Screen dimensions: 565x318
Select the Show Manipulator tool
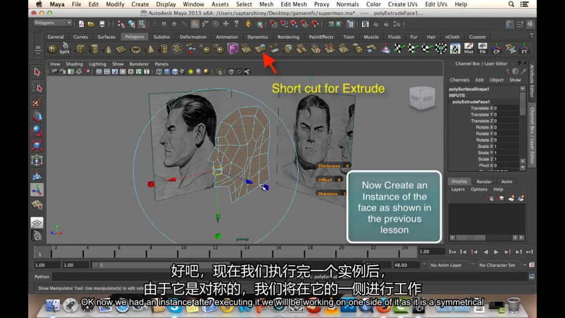[x=37, y=190]
